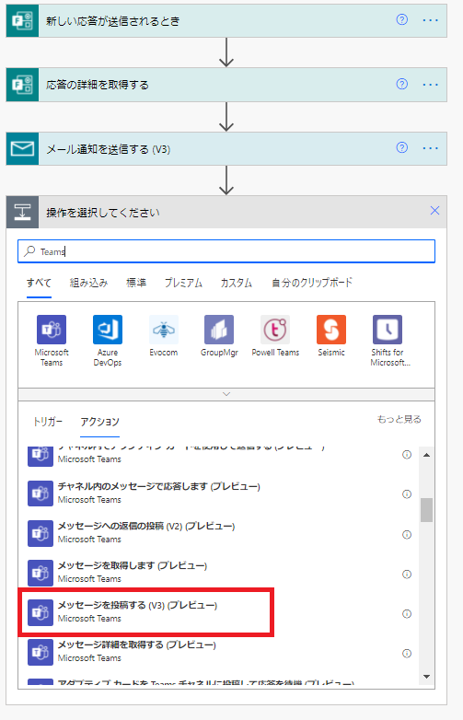Expand the 新しい応答が送信されるとき step header
463x720 pixels.
226,20
